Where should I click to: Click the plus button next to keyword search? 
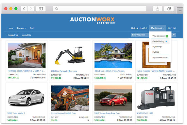pos(174,35)
